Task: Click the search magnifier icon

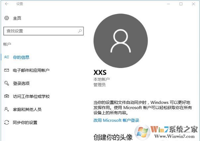Action: (x=80, y=31)
